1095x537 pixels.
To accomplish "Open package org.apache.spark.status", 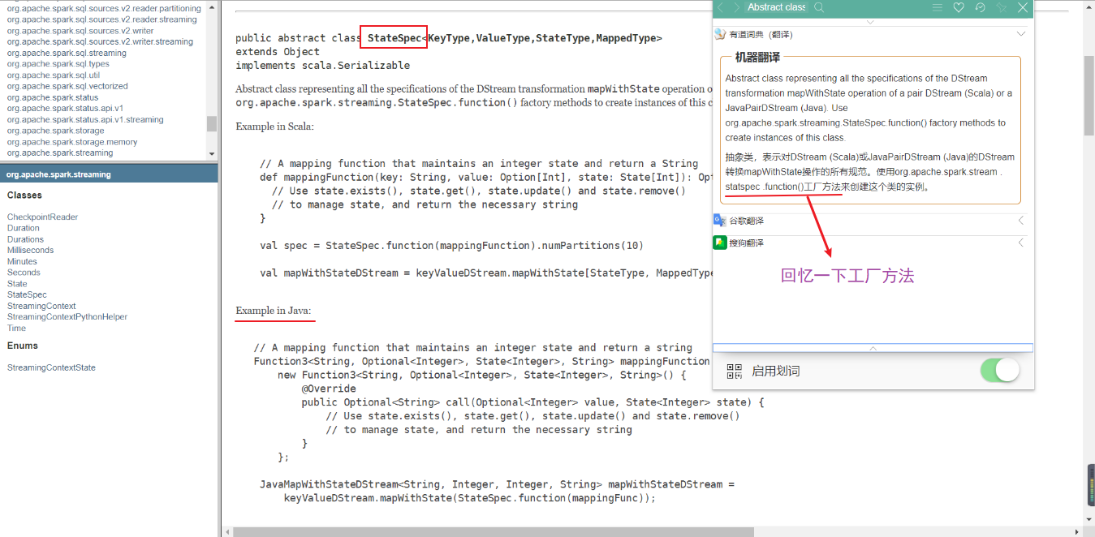I will tap(53, 97).
